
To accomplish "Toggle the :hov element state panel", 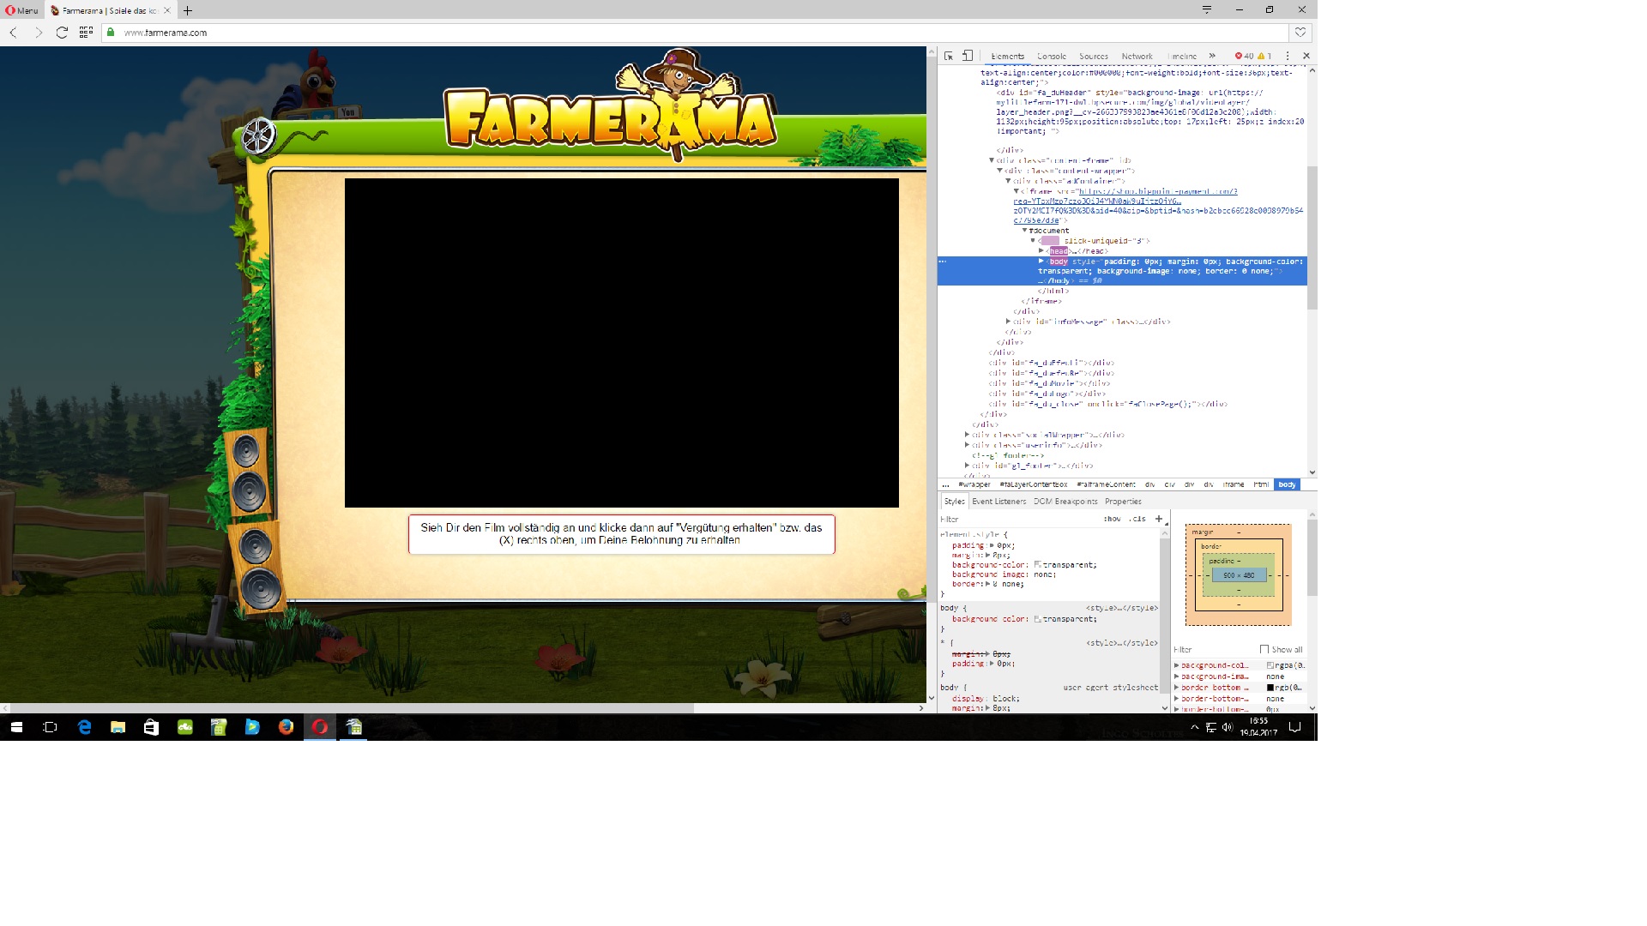I will click(x=1112, y=519).
